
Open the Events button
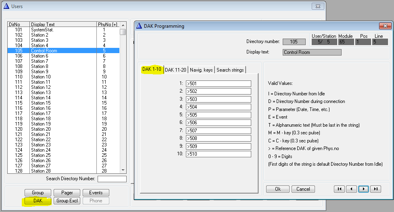(x=96, y=193)
